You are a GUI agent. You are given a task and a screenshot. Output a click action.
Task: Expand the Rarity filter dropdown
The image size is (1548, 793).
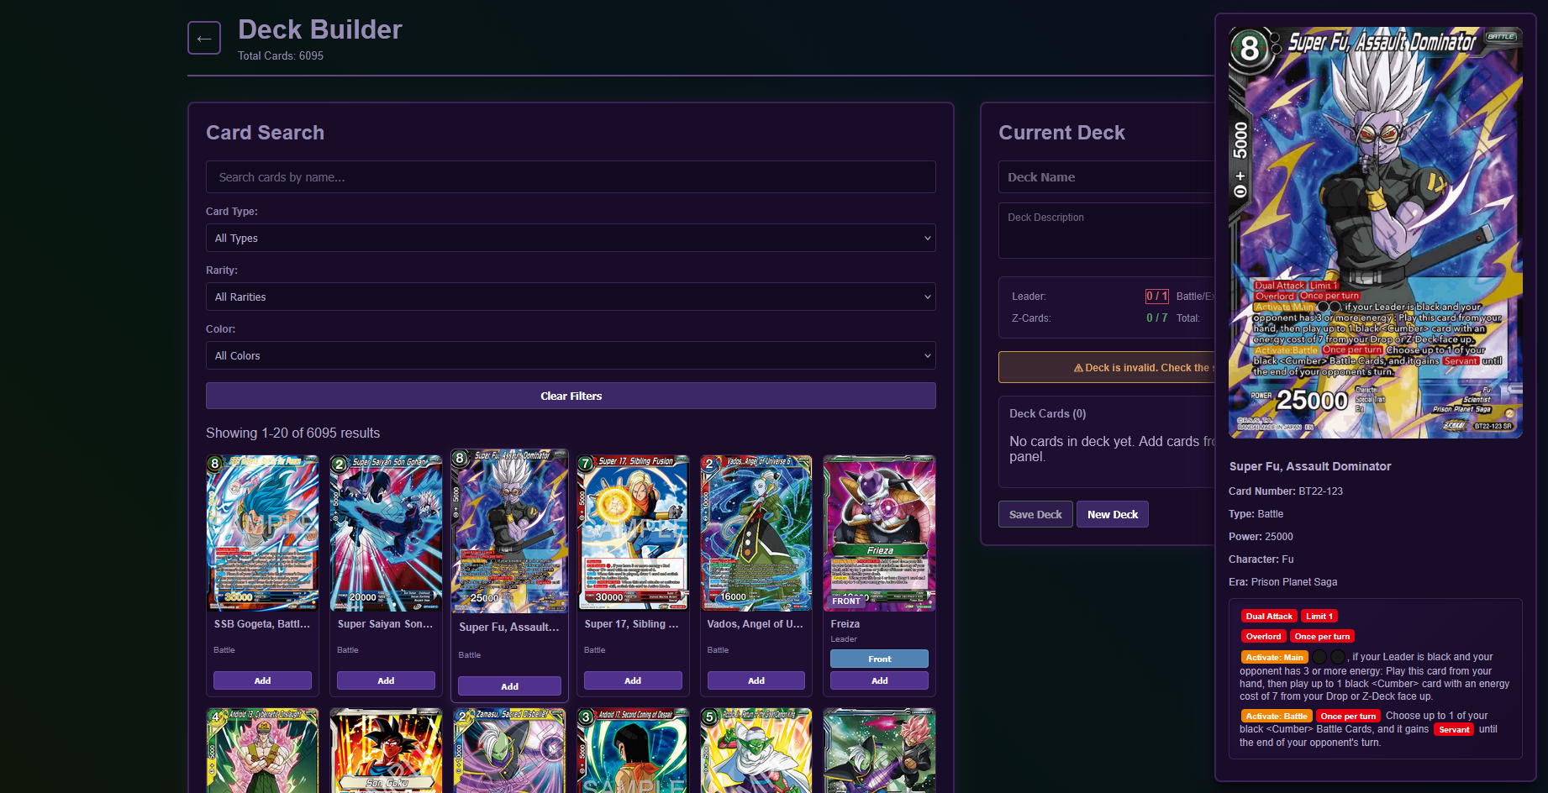570,297
